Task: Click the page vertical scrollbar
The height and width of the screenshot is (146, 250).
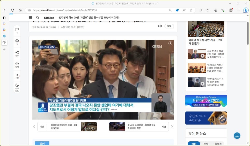Action: 248,33
